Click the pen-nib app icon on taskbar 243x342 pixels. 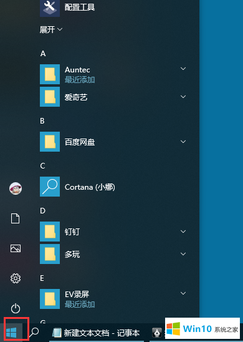pos(157,333)
